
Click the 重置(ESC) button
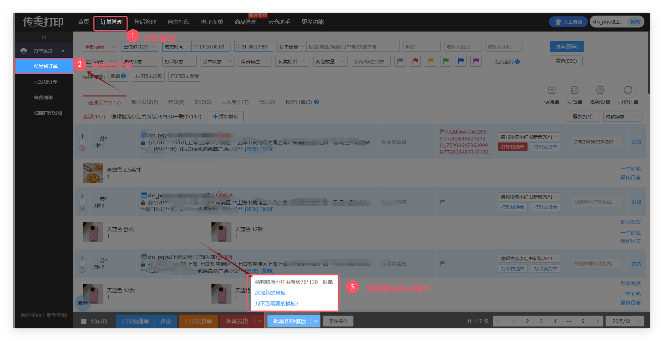pos(566,61)
